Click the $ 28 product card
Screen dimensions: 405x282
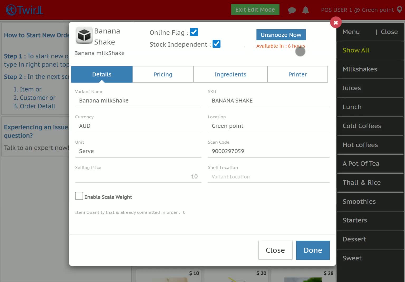pyautogui.click(x=303, y=275)
